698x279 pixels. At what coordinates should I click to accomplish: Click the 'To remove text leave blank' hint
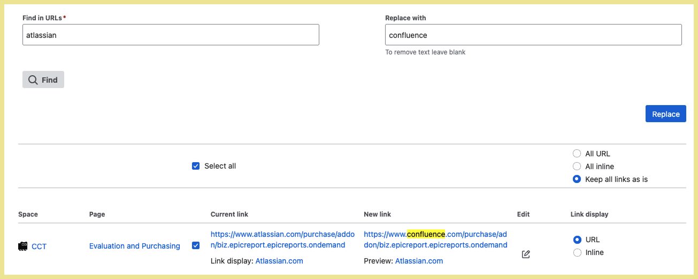(x=425, y=52)
